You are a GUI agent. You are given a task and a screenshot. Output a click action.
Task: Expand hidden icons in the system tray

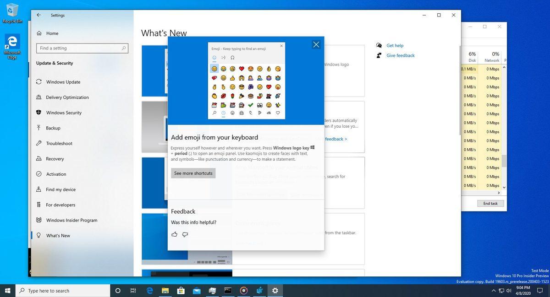(494, 290)
